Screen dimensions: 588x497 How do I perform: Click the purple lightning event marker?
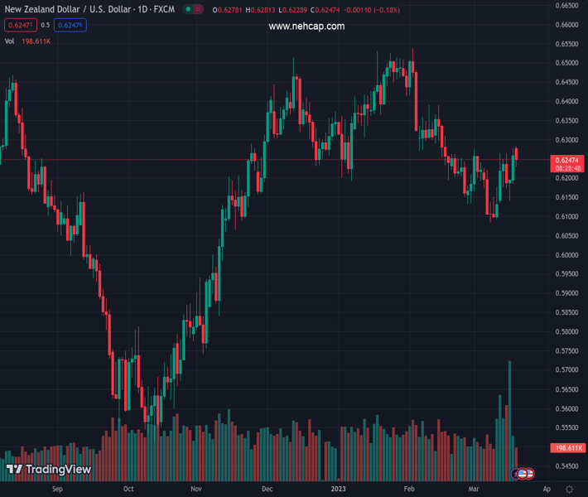pos(517,473)
